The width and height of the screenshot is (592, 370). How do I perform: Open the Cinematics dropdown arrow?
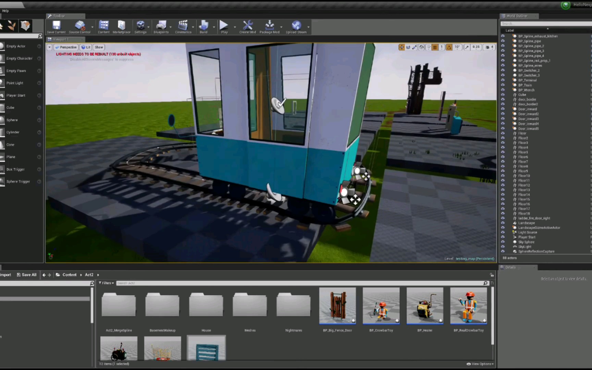[193, 27]
